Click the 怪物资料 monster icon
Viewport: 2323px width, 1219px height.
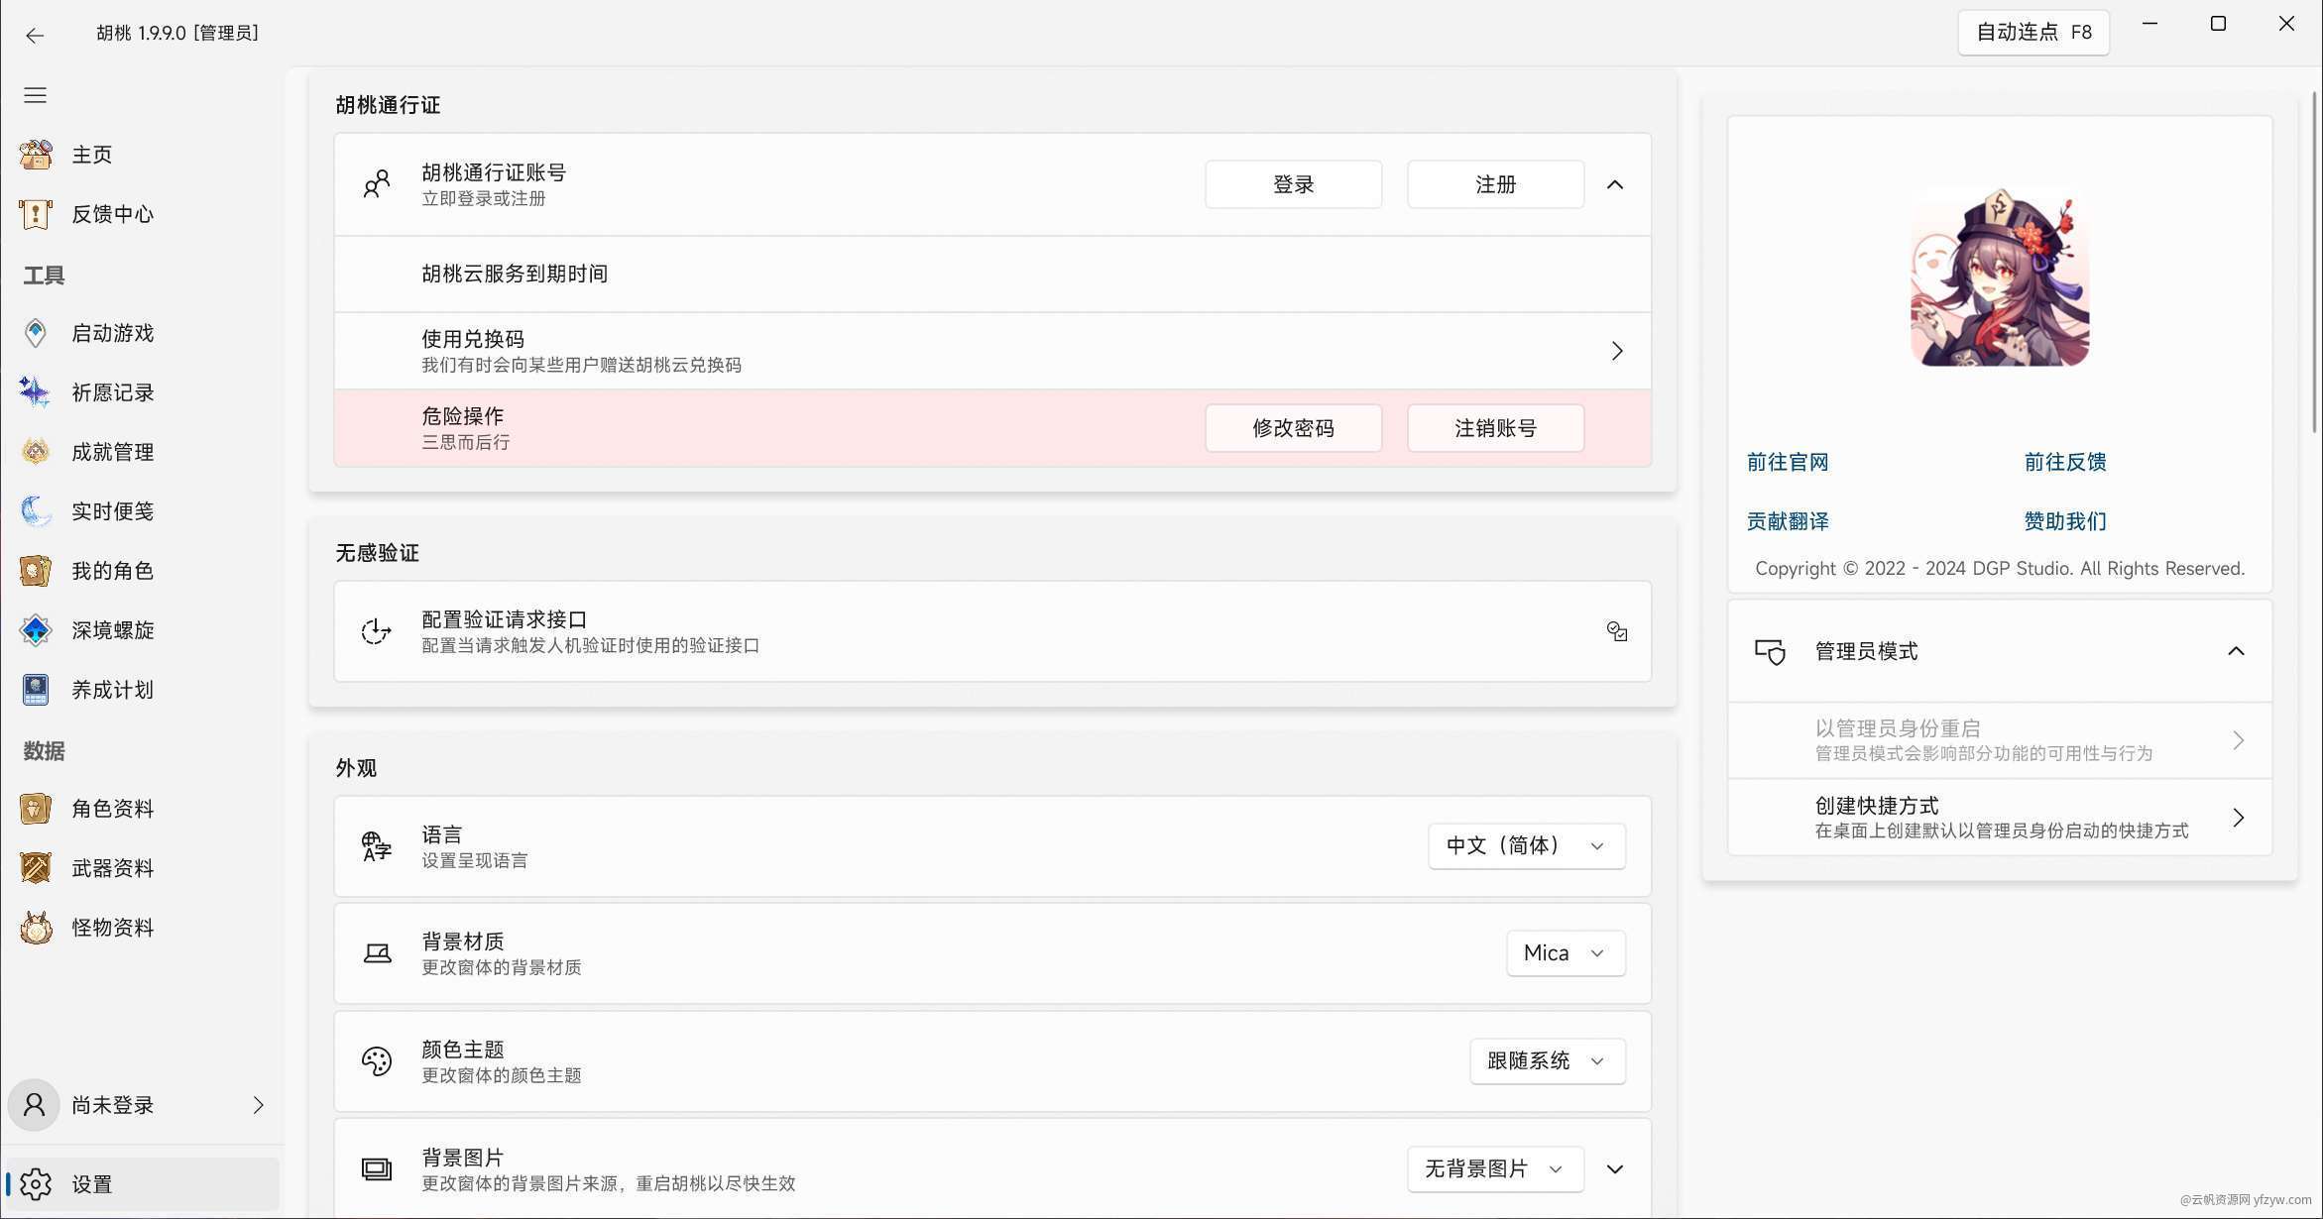36,928
